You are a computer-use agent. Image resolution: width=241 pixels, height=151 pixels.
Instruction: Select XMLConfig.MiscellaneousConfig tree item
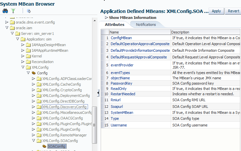pos(67,113)
